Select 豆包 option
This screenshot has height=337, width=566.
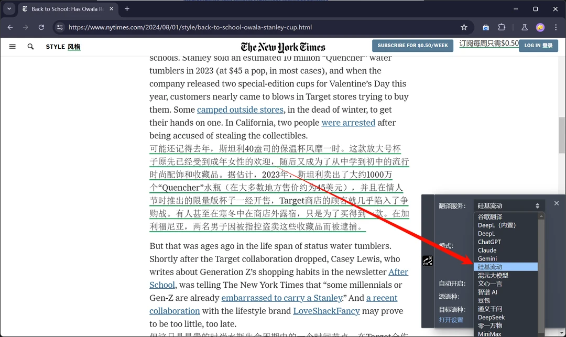506,300
